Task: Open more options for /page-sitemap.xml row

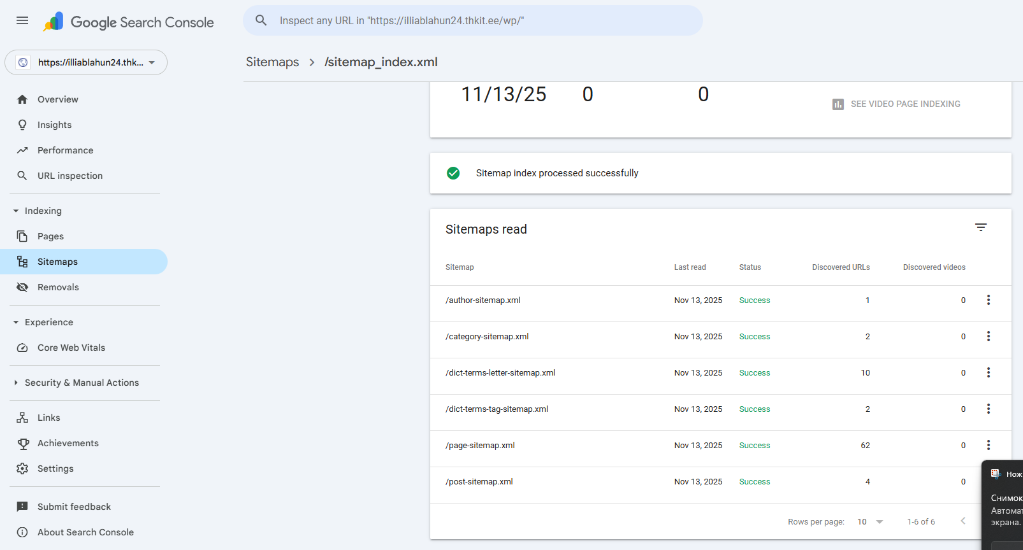Action: click(x=988, y=446)
